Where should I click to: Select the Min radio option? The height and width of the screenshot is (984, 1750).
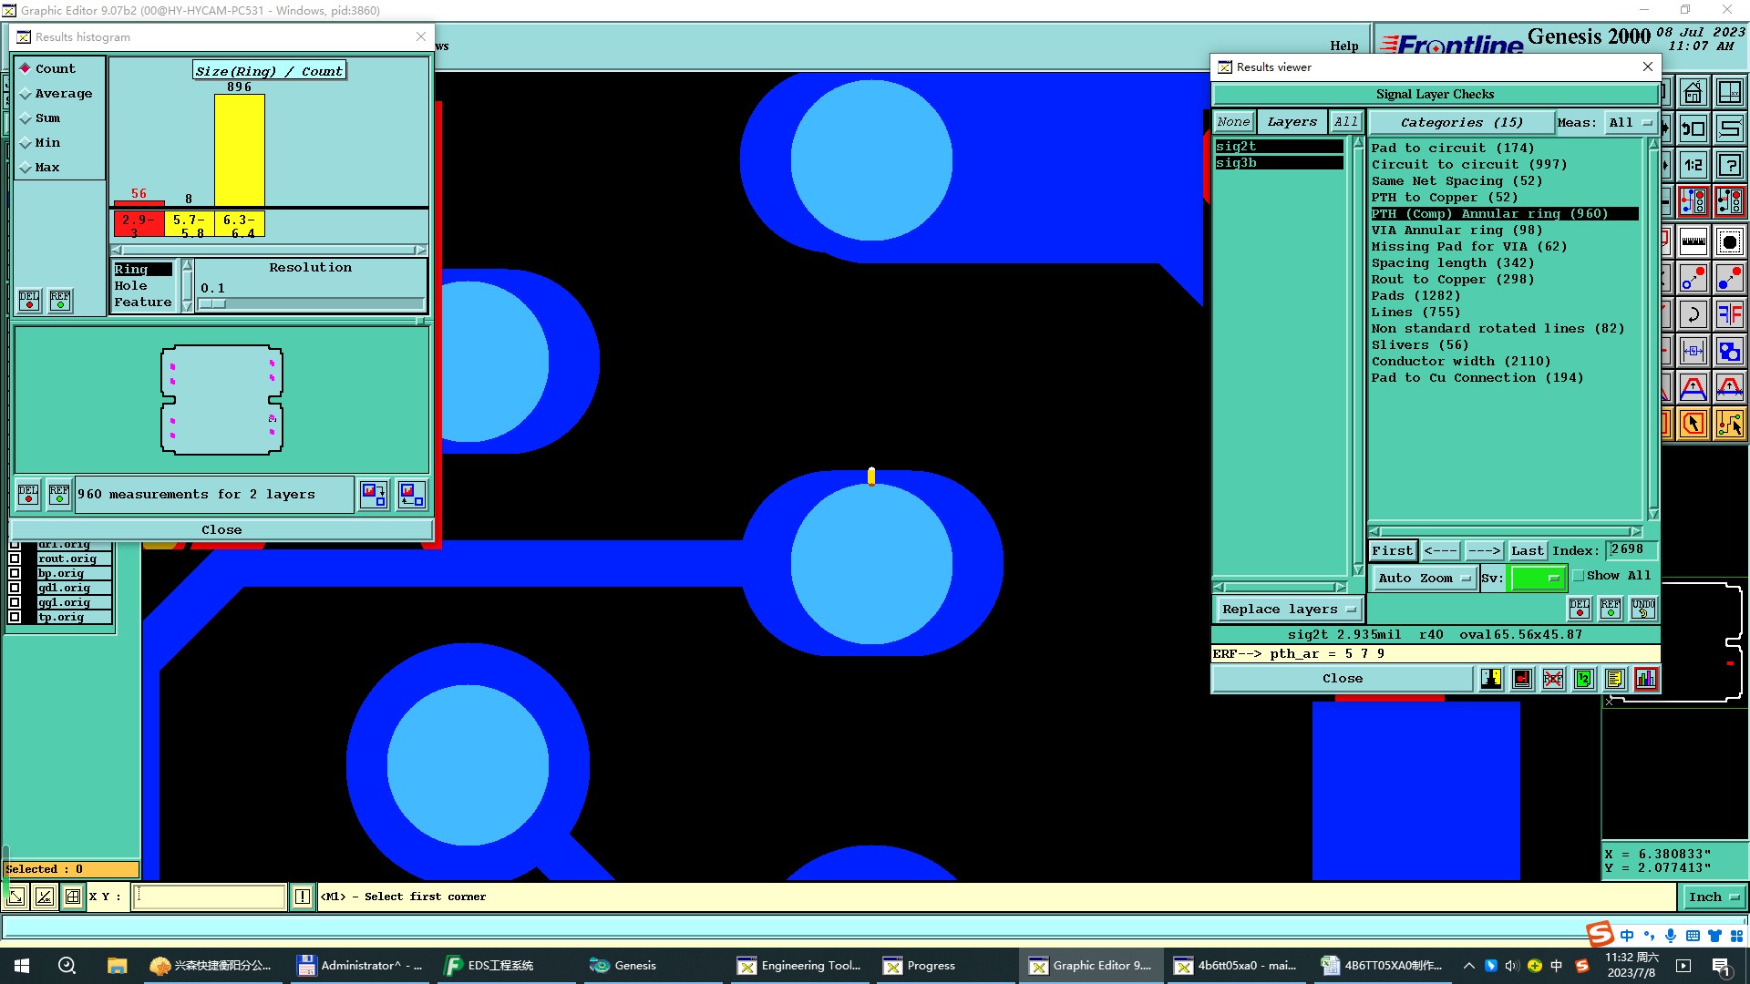point(40,142)
